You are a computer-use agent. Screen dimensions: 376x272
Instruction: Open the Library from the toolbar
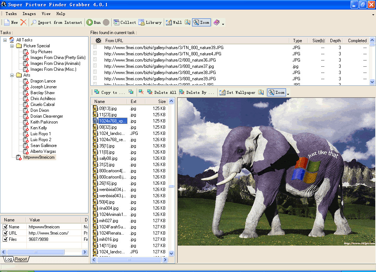click(150, 22)
